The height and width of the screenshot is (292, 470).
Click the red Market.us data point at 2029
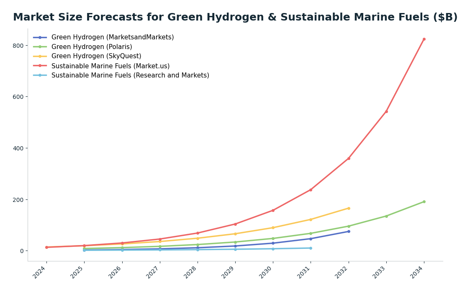click(235, 224)
